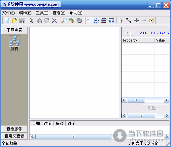Screen dimensions: 171x147
Task: Close the application window
Action: tap(166, 5)
